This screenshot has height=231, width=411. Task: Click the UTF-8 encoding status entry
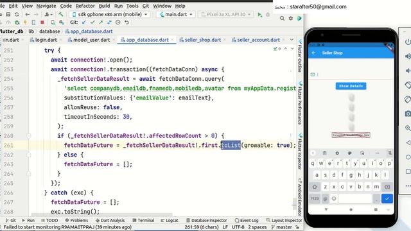(x=238, y=227)
